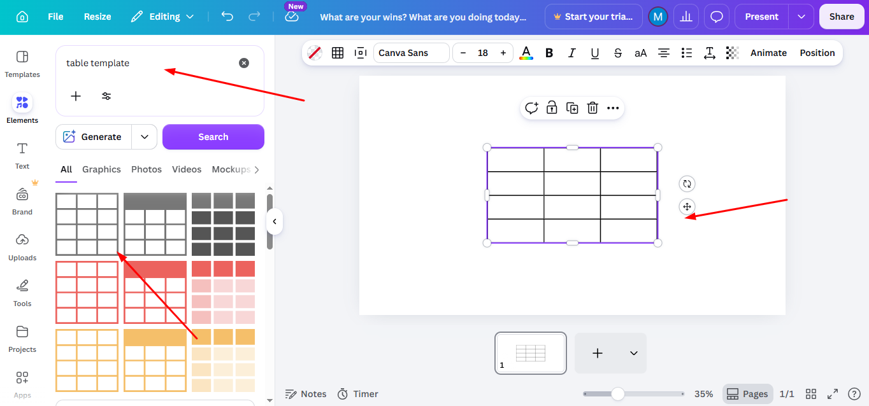Click the Generate button
Screen dimensions: 869x406
point(94,137)
